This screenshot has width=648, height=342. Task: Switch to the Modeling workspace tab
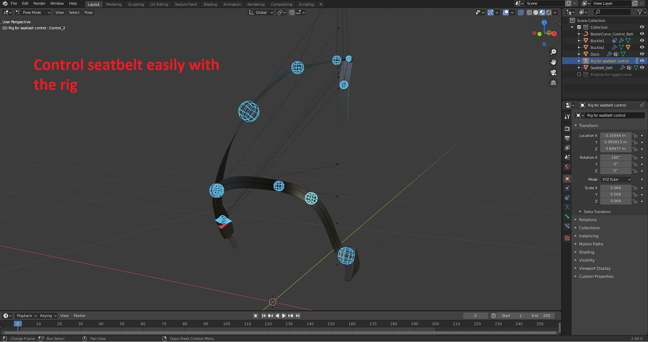(x=114, y=4)
